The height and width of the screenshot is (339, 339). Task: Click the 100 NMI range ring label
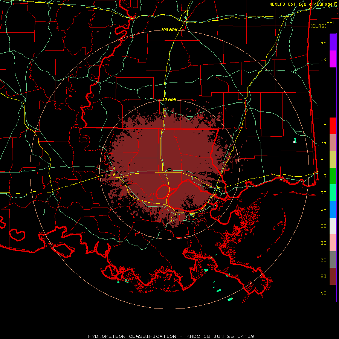169,30
